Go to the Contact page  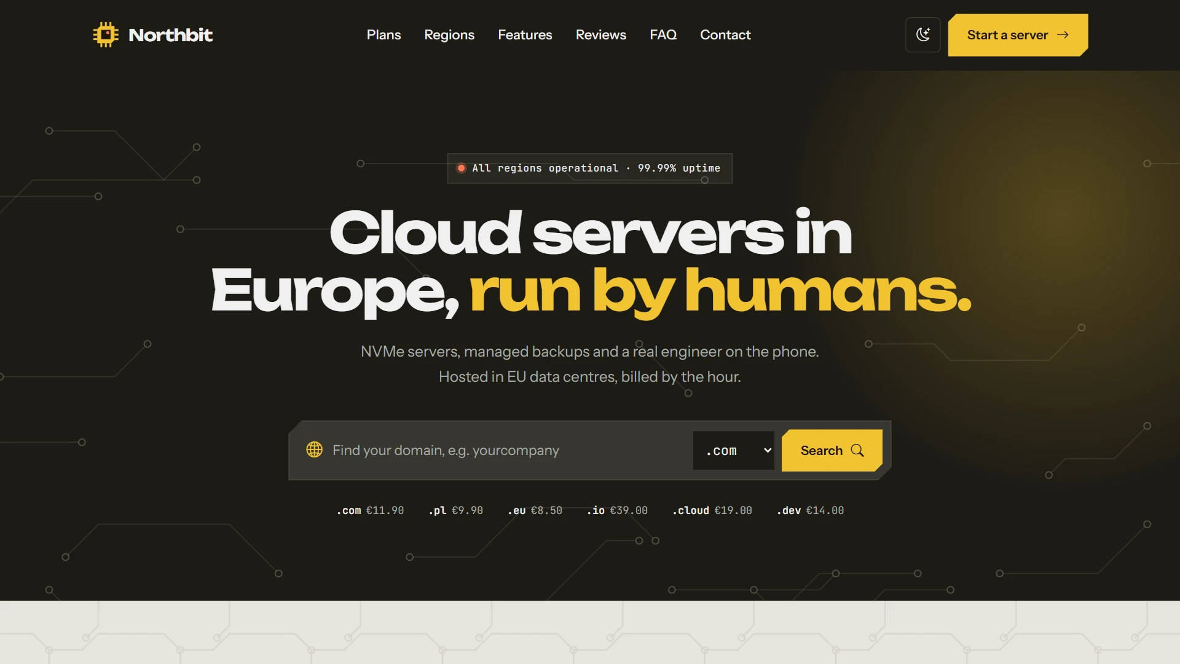click(x=725, y=35)
